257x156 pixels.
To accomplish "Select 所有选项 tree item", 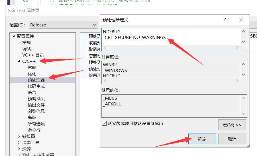I will pos(36,124).
